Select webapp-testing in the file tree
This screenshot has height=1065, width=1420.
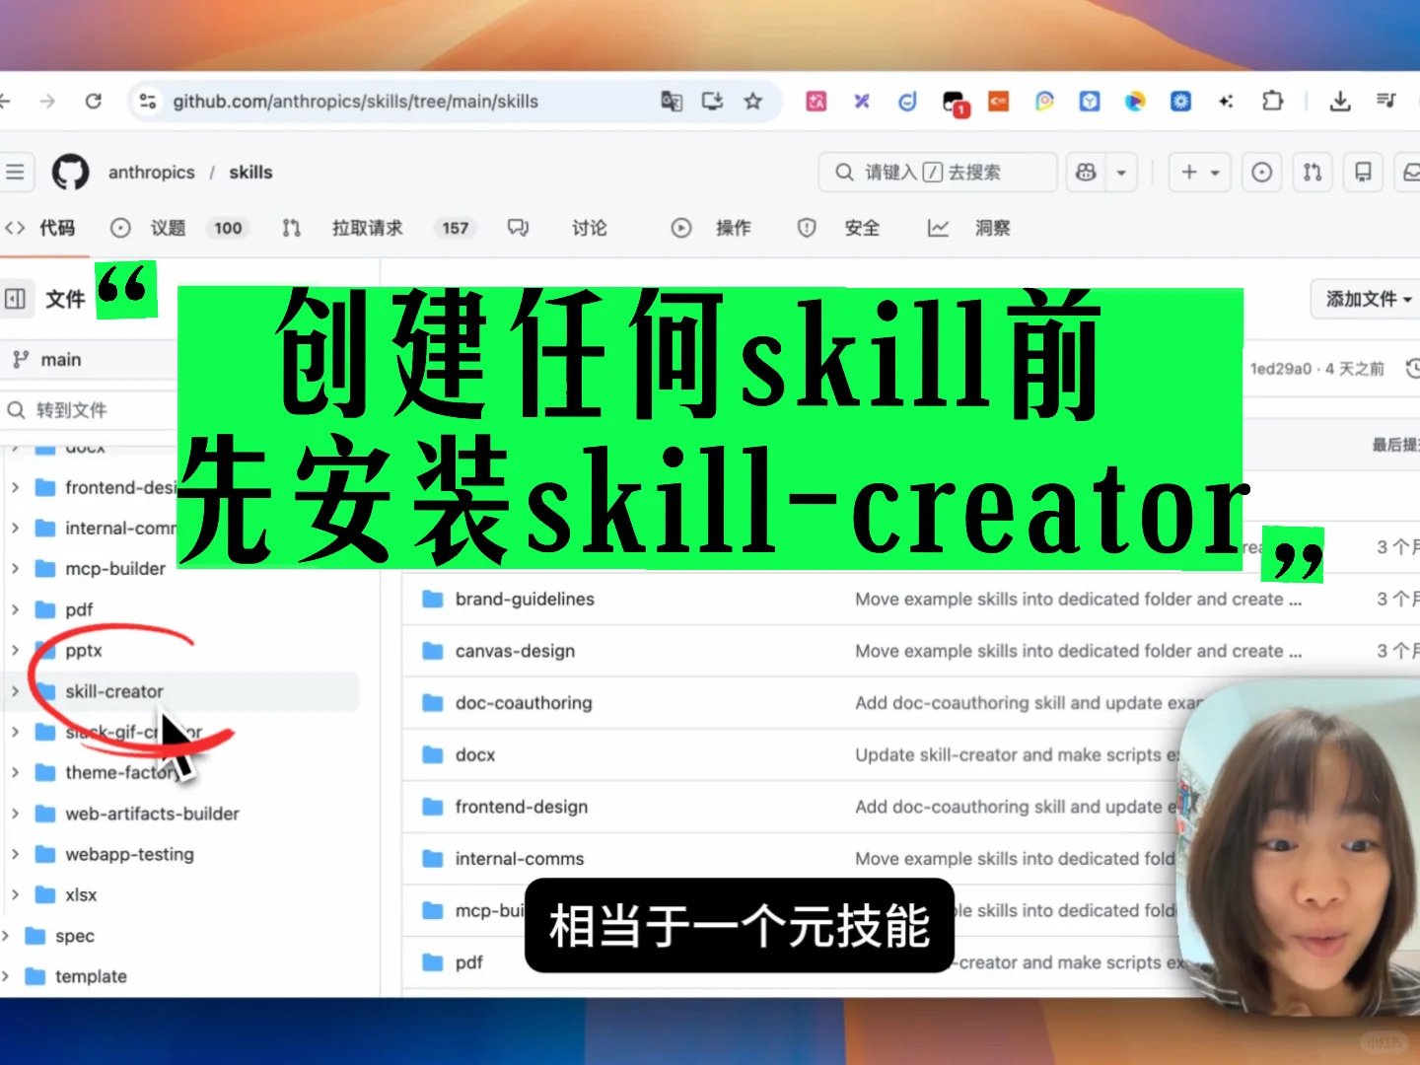click(129, 854)
